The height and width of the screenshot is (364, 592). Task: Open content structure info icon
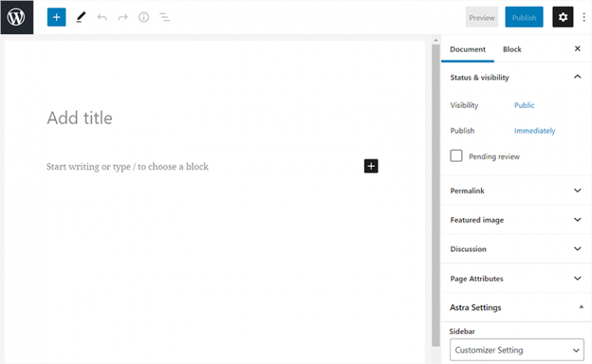(144, 18)
